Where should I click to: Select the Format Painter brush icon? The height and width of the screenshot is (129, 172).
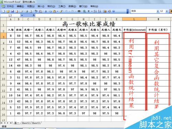61,11
